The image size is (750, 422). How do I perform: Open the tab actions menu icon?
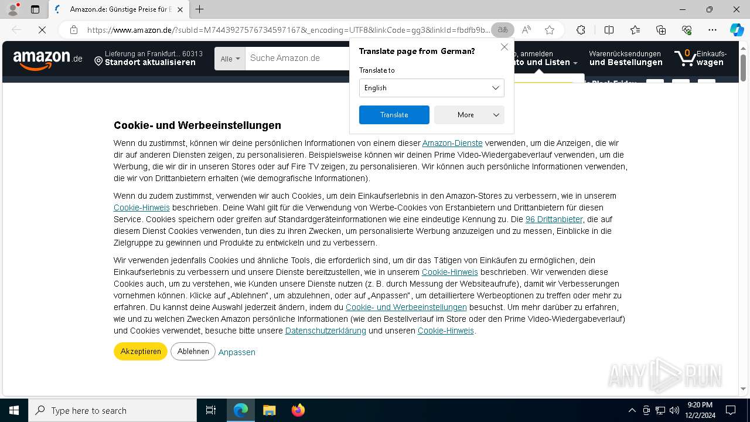click(x=35, y=9)
